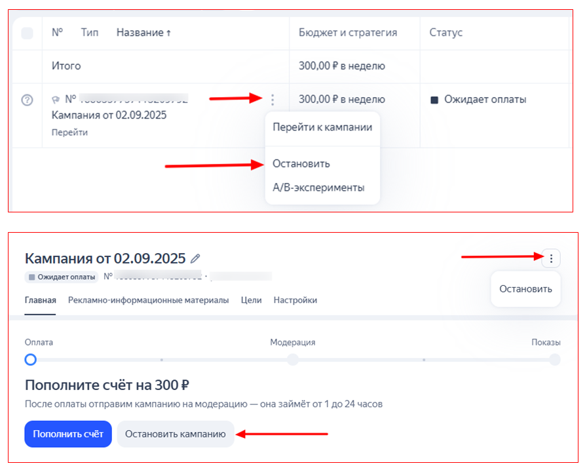
Task: Sort the table by the "Название" column
Action: (143, 33)
